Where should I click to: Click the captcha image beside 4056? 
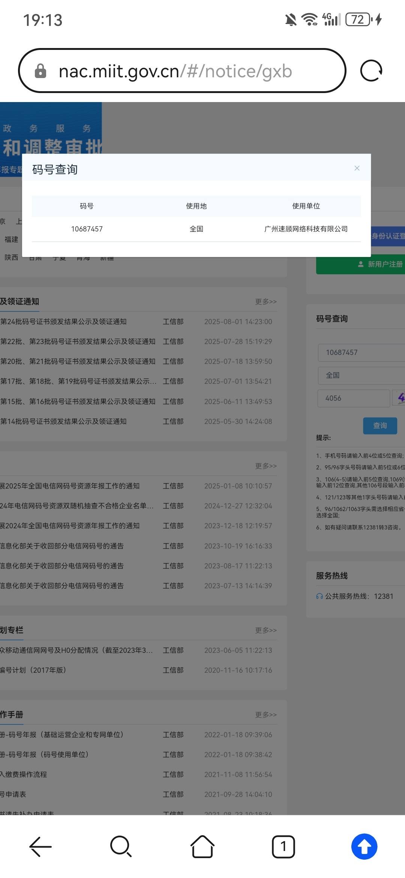click(399, 398)
